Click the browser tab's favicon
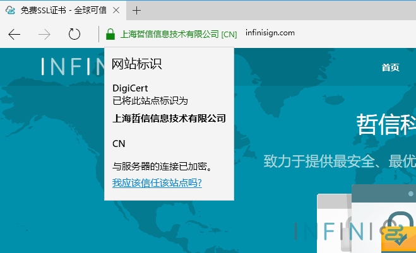Image resolution: width=416 pixels, height=253 pixels. 9,10
